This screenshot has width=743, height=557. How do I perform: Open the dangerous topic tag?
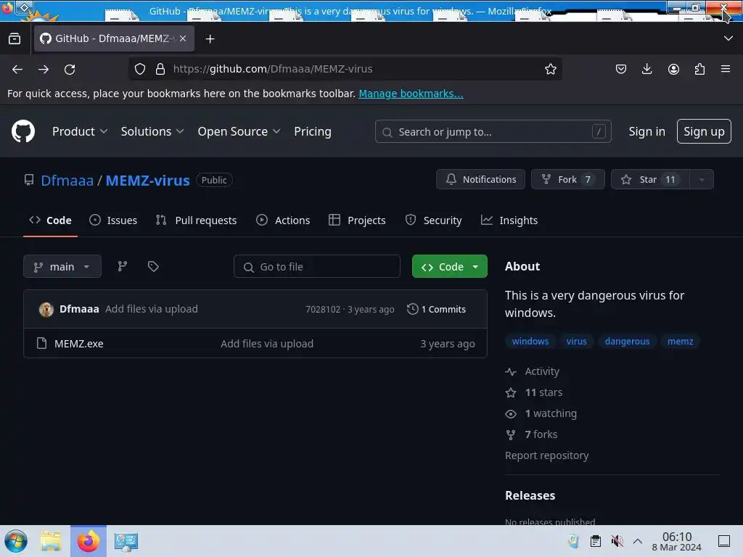point(627,341)
